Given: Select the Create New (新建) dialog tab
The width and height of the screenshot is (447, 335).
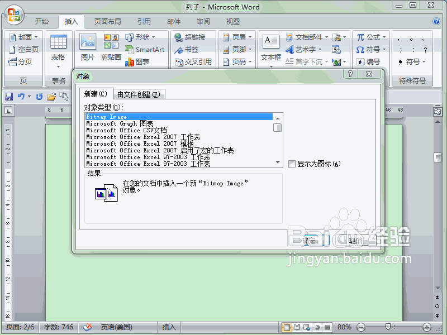Looking at the screenshot, I should coord(96,94).
